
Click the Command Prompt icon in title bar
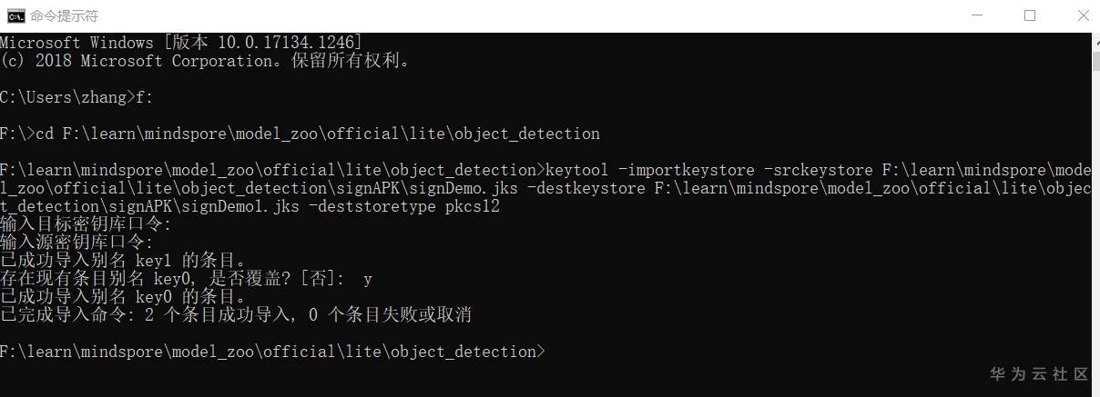[15, 15]
